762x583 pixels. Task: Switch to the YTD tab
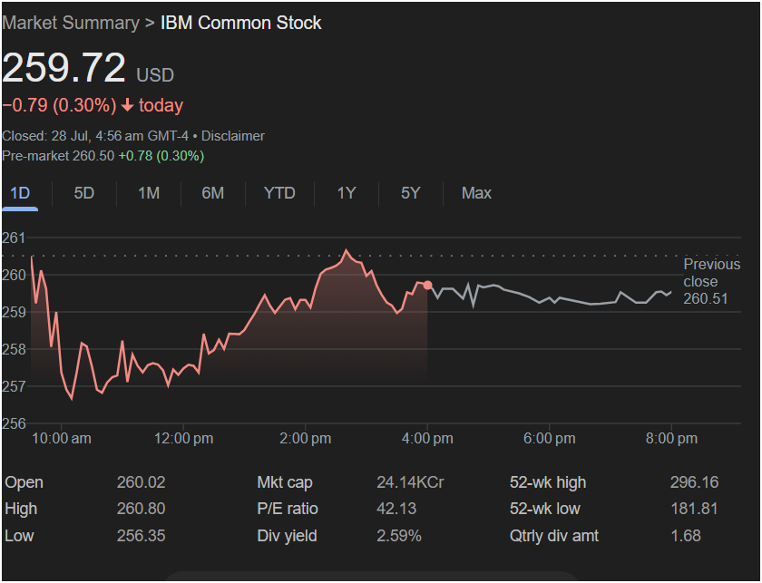click(279, 193)
